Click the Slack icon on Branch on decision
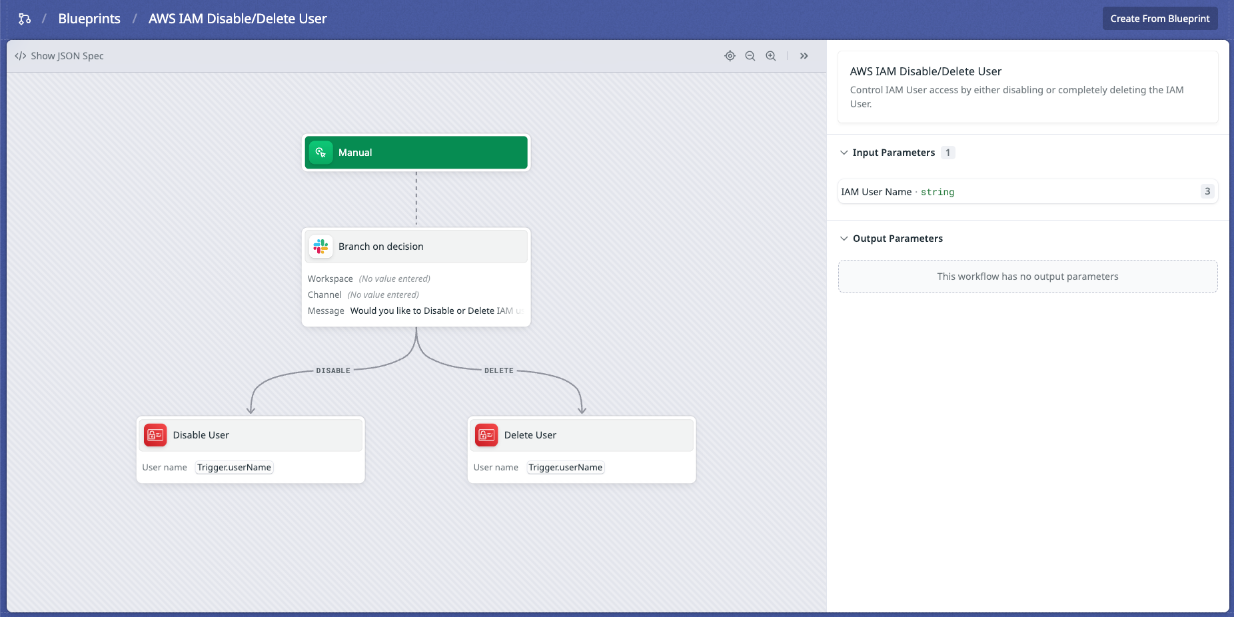The height and width of the screenshot is (617, 1234). (x=320, y=247)
